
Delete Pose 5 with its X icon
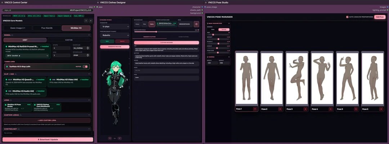356,109
